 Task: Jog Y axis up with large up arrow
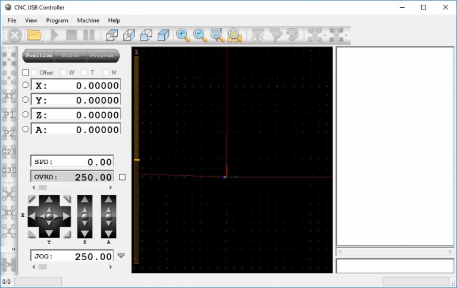pos(49,200)
